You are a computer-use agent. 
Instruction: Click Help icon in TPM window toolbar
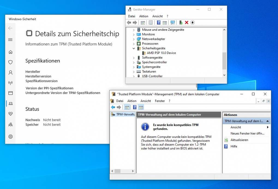point(135,107)
